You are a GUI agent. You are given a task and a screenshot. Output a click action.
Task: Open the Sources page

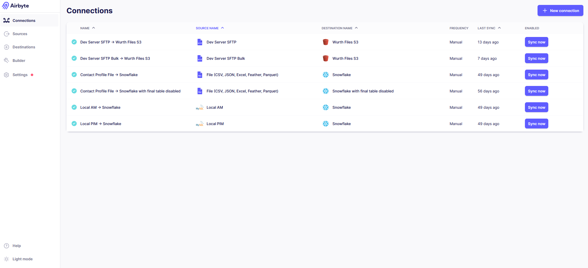(20, 34)
